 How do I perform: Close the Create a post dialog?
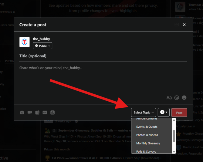coord(184,25)
